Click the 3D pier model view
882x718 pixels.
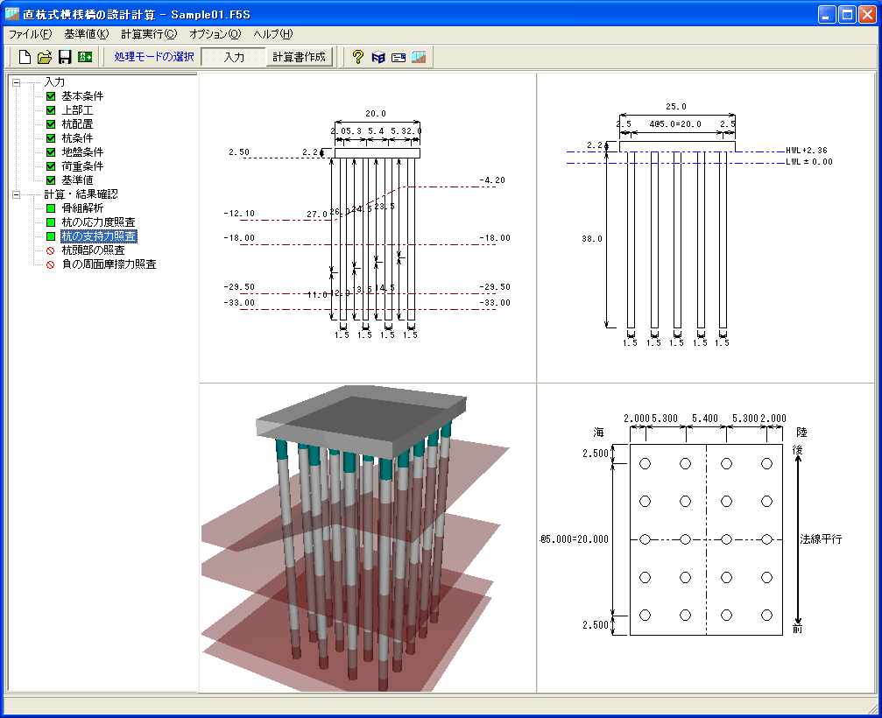[x=368, y=538]
